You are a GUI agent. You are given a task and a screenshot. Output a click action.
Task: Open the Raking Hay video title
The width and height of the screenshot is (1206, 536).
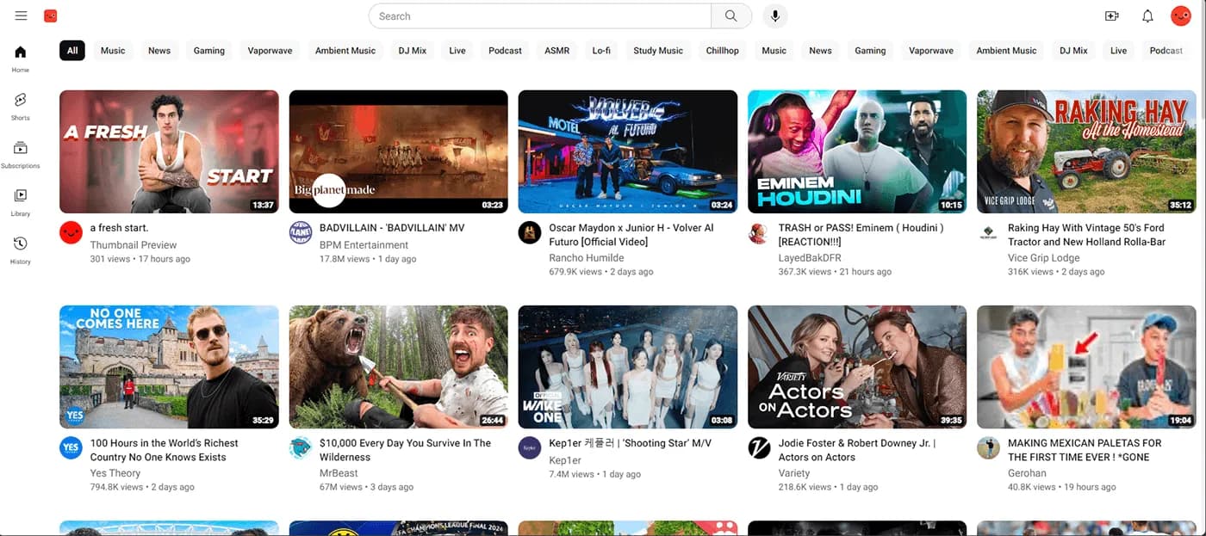(x=1086, y=235)
